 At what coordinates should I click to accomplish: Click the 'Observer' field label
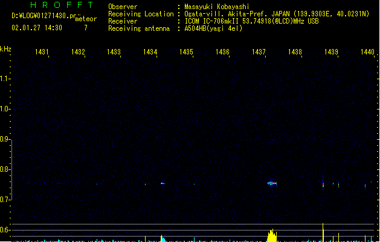coord(123,7)
